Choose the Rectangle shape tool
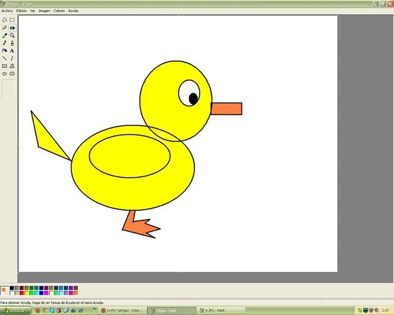 coord(4,66)
